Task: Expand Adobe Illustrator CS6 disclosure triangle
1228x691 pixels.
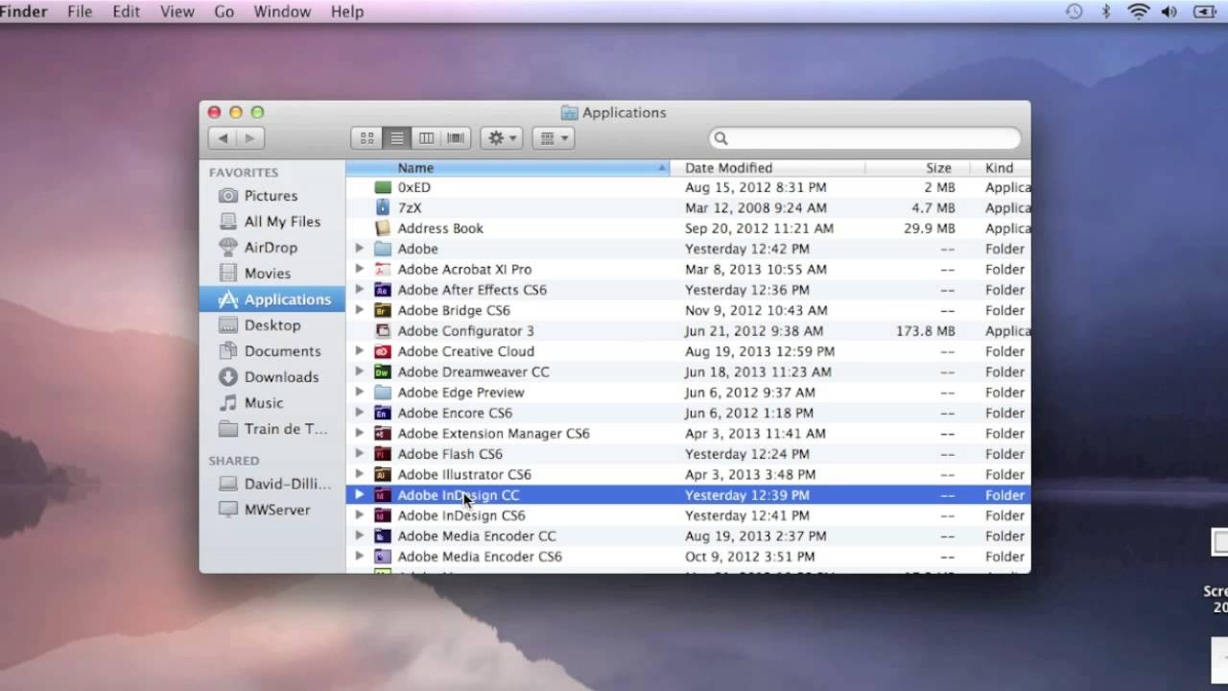Action: coord(359,474)
